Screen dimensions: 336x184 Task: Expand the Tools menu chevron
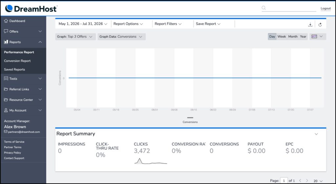point(40,79)
